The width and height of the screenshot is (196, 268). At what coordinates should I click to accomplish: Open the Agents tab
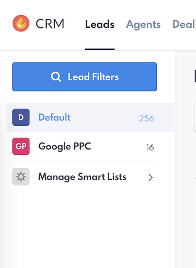pyautogui.click(x=144, y=25)
